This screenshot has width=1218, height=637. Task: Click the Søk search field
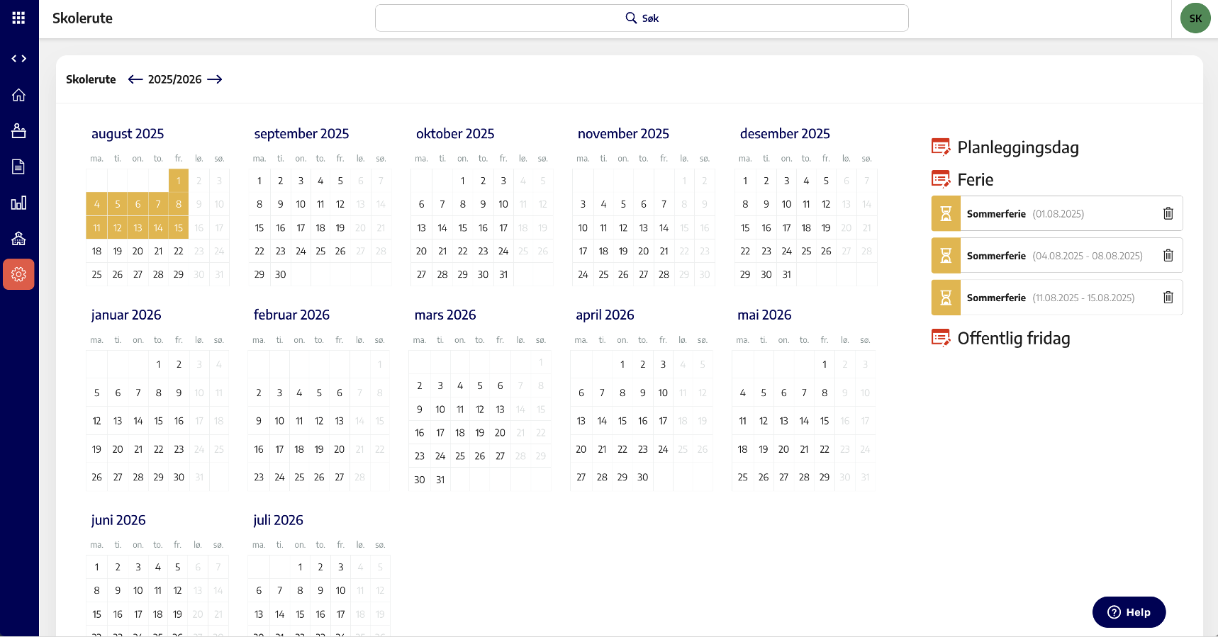(x=641, y=18)
